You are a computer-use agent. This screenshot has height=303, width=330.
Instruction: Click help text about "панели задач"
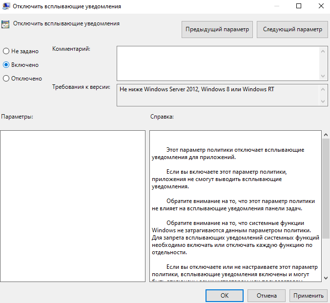pos(233,205)
